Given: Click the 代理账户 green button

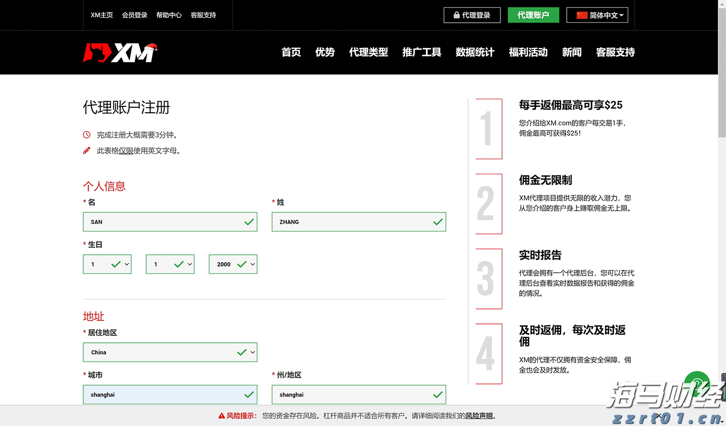Looking at the screenshot, I should (x=533, y=15).
